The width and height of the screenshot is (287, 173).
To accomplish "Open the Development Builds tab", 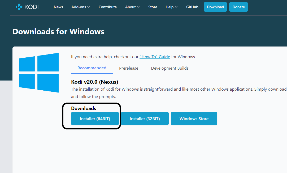I will [x=169, y=68].
